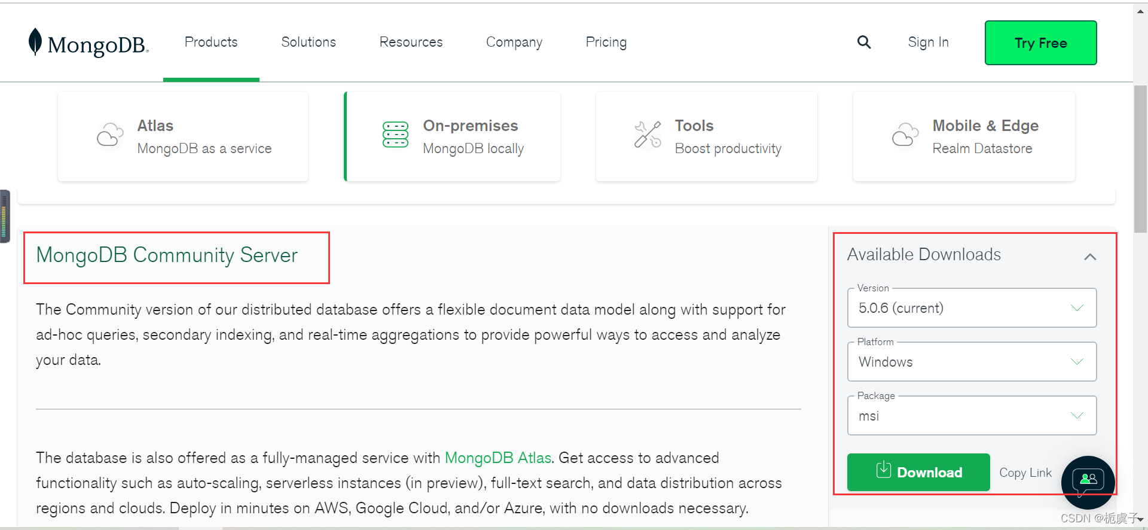Click the Tools wrench icon
This screenshot has height=530, width=1148.
coord(648,135)
